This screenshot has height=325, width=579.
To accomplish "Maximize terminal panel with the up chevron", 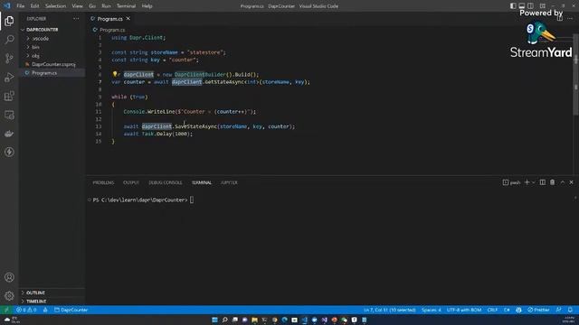I will click(x=563, y=182).
